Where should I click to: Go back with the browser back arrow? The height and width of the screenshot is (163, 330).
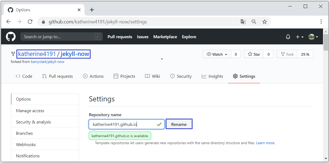click(9, 22)
